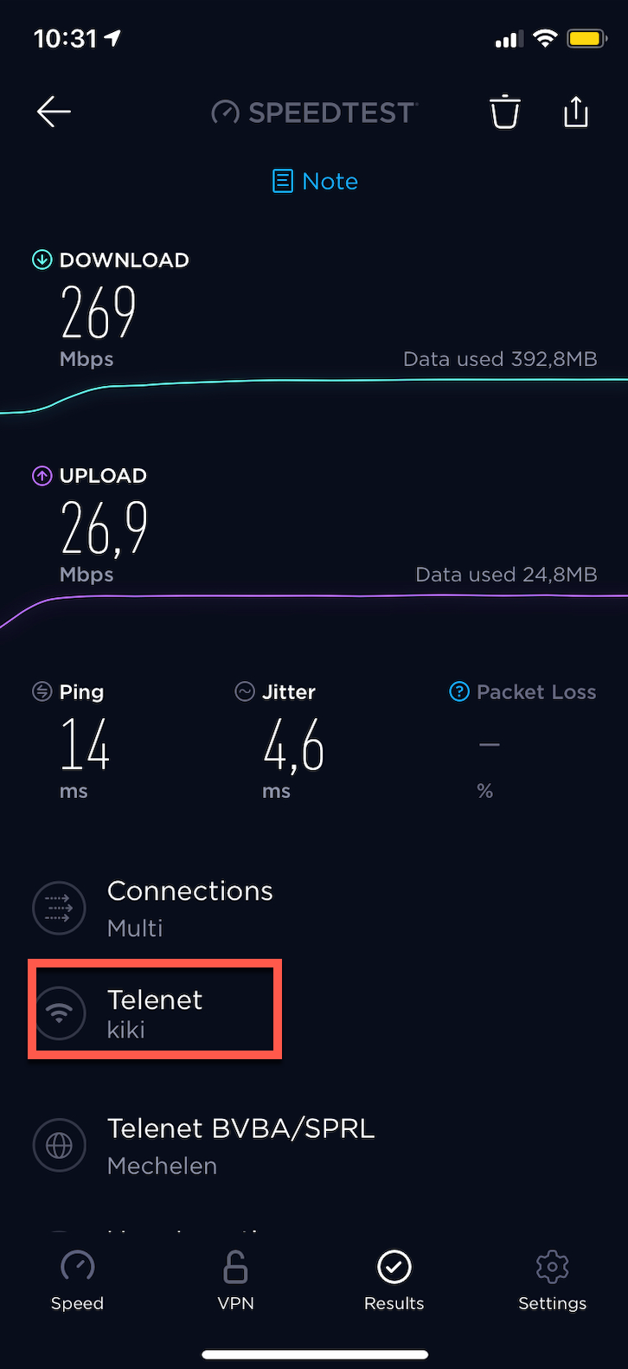Delete this result with trash icon

tap(505, 112)
